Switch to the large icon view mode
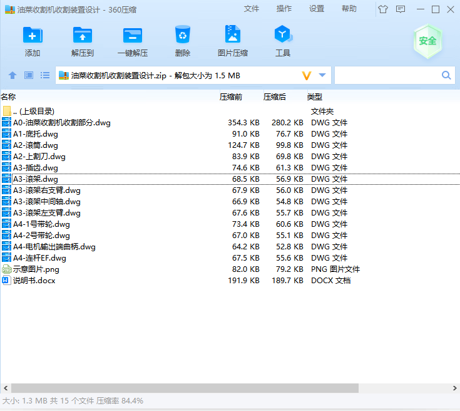 28,76
